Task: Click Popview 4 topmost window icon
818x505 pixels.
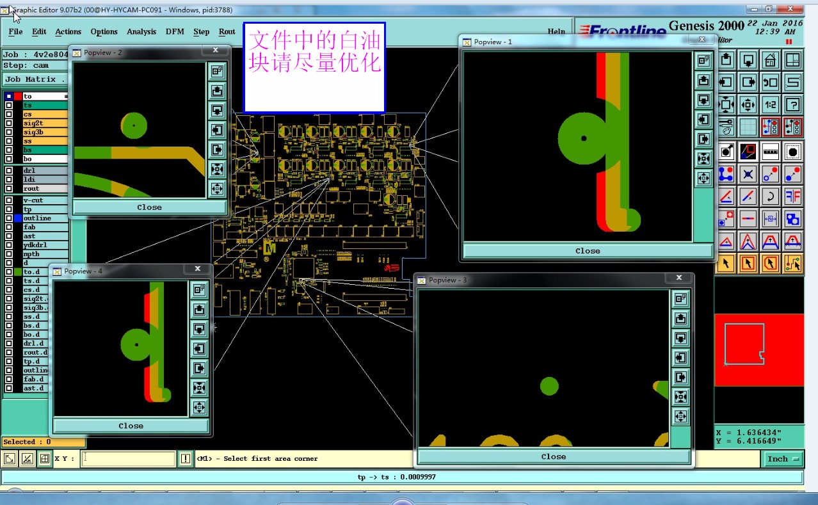Action: coord(199,290)
